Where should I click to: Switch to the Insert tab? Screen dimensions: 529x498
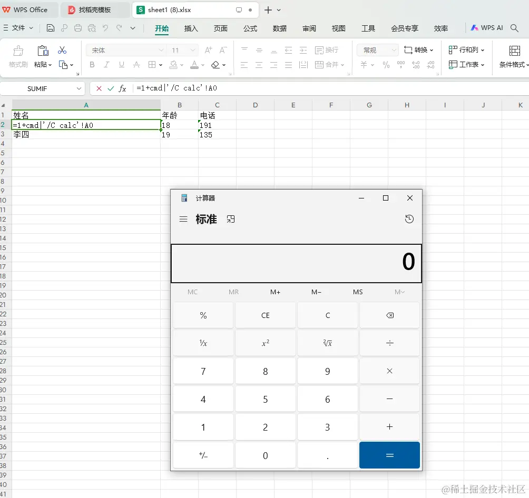[191, 28]
